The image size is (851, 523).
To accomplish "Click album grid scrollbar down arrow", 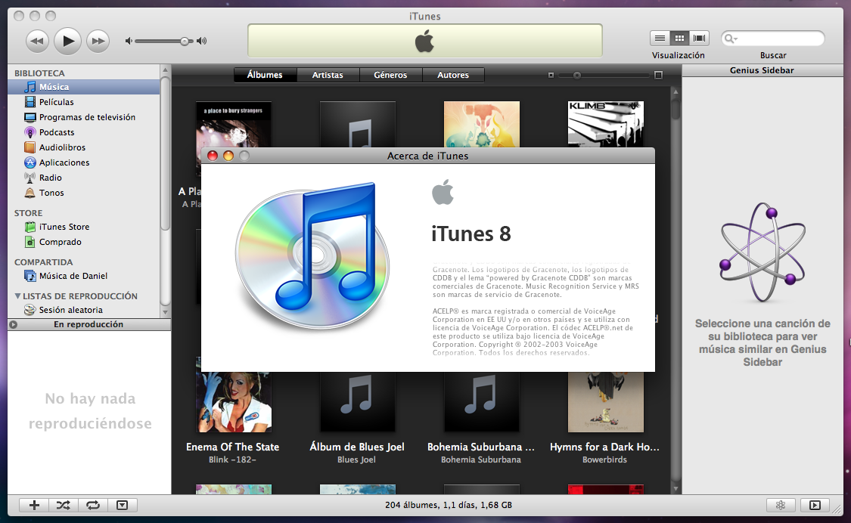I will [676, 489].
